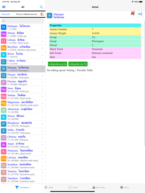This screenshot has height=193, width=145.
Task: Open Oxygen row disclosure chevron
Action: (x=42, y=76)
